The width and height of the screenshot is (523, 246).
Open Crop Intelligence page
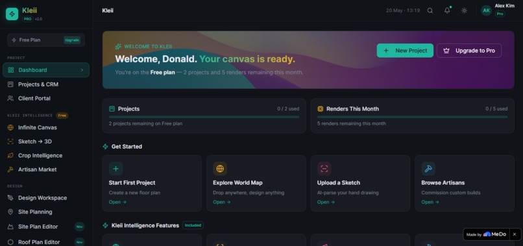(46, 156)
